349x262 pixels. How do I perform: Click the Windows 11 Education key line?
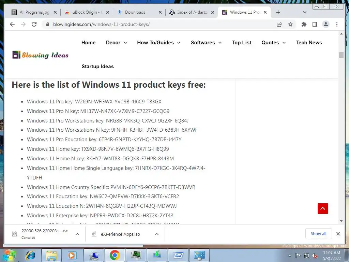pyautogui.click(x=103, y=196)
